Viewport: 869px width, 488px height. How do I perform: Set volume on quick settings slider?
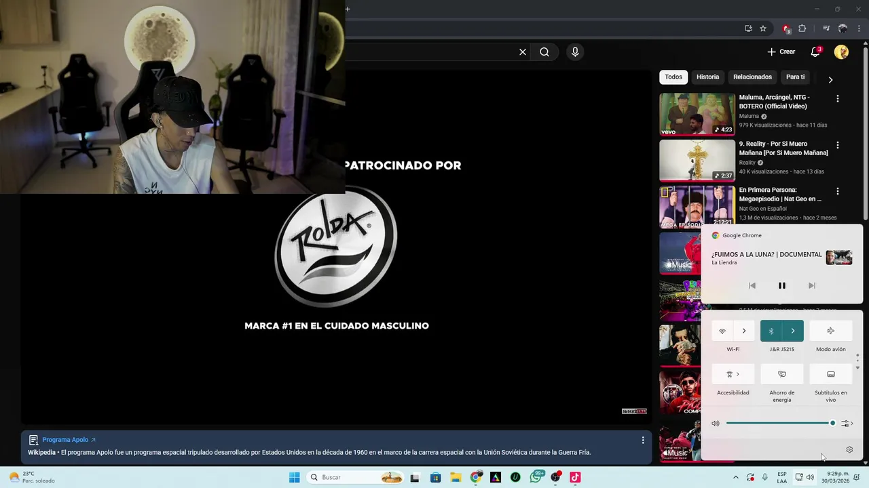(781, 423)
